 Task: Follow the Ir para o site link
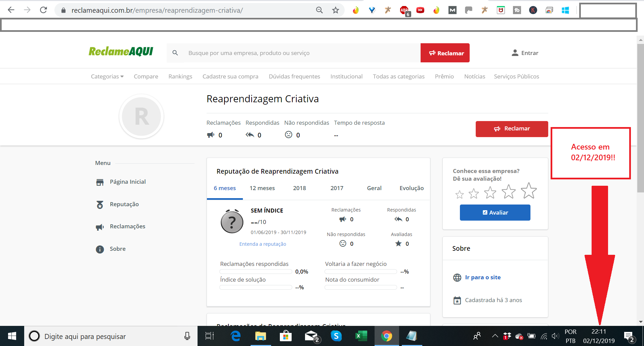click(483, 277)
